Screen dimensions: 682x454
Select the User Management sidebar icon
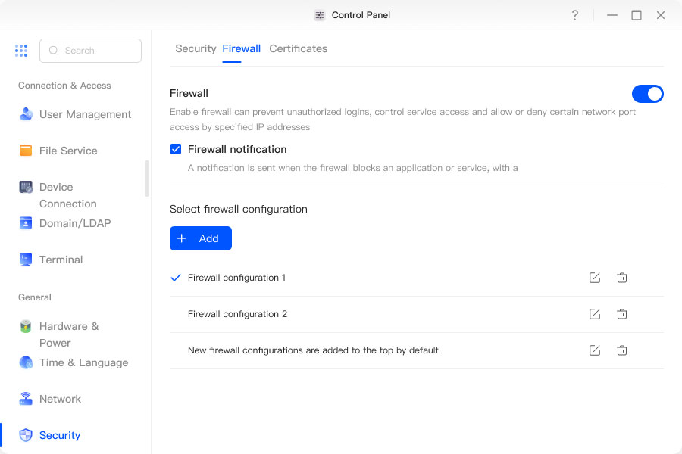(x=25, y=113)
